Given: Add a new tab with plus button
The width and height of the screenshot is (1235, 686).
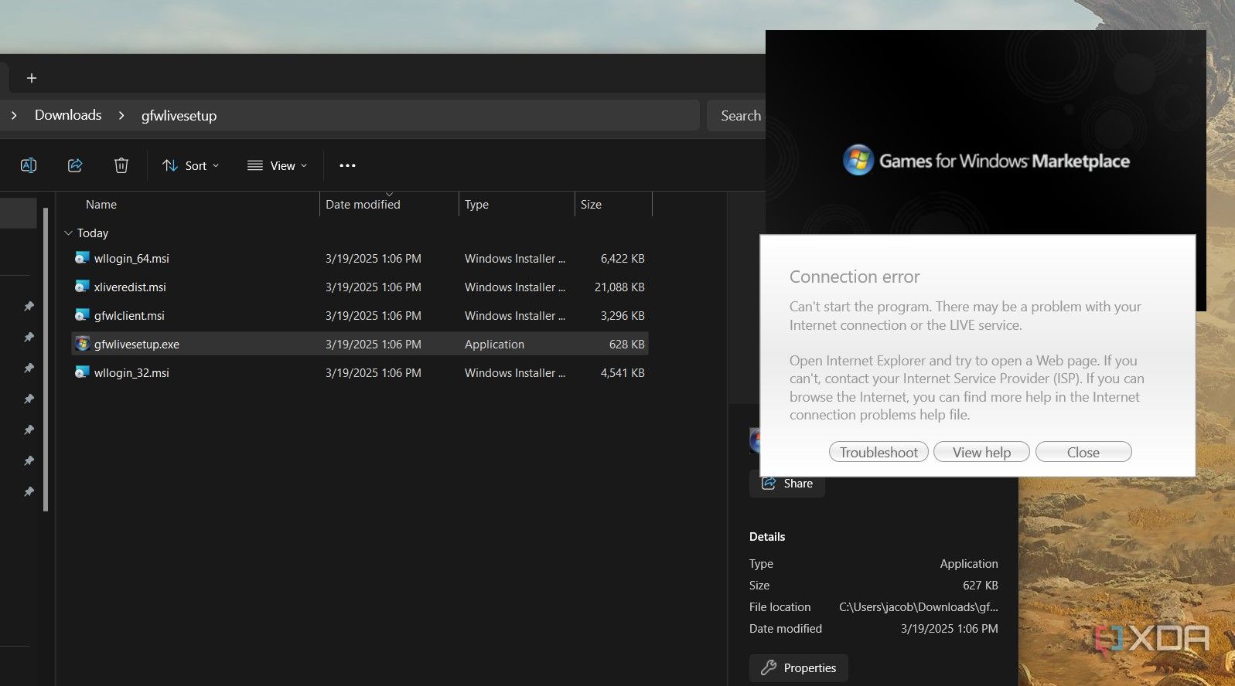Looking at the screenshot, I should 32,78.
